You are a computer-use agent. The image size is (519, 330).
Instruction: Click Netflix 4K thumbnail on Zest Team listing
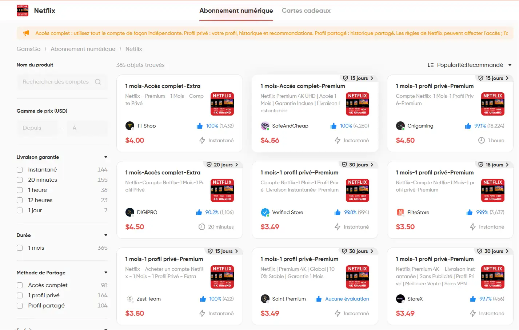(x=222, y=277)
